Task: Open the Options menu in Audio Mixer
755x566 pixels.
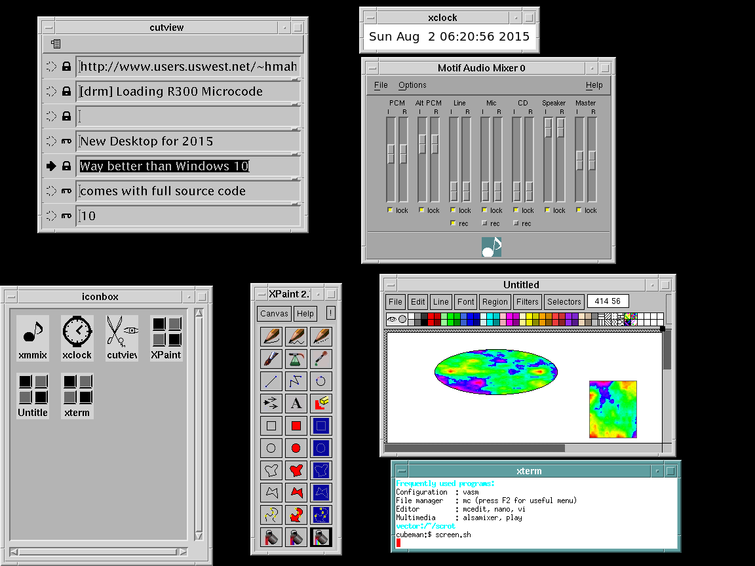Action: point(412,85)
